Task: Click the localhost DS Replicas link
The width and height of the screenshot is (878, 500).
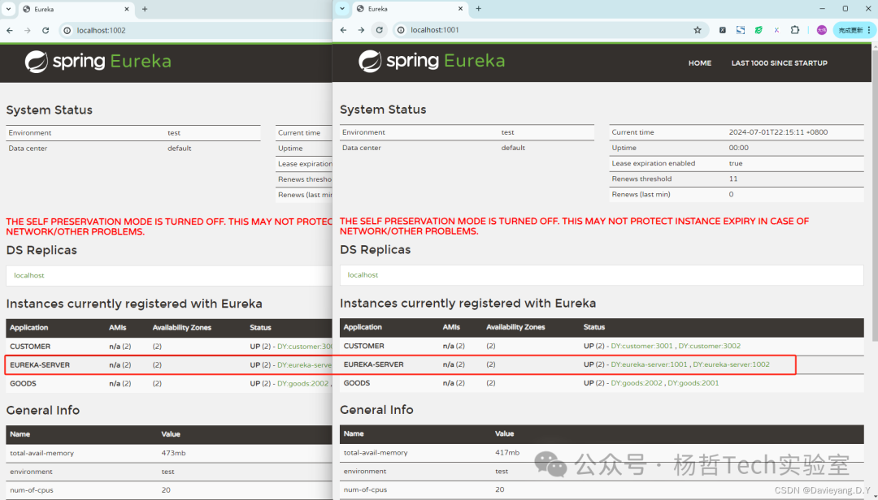Action: pyautogui.click(x=363, y=274)
